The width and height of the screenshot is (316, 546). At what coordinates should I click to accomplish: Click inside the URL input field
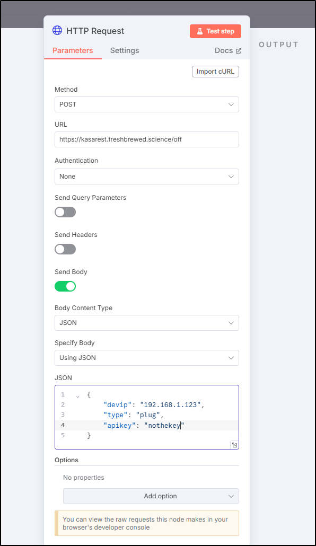(147, 139)
